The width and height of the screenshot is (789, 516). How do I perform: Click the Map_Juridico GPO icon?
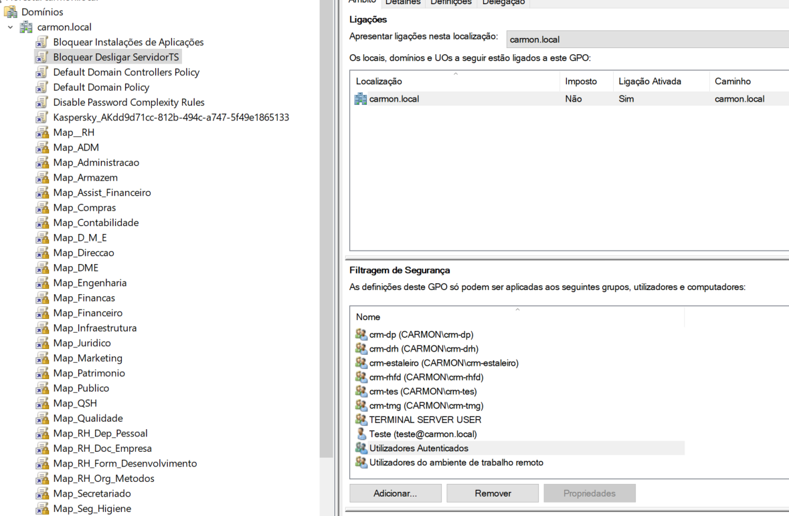coord(42,343)
